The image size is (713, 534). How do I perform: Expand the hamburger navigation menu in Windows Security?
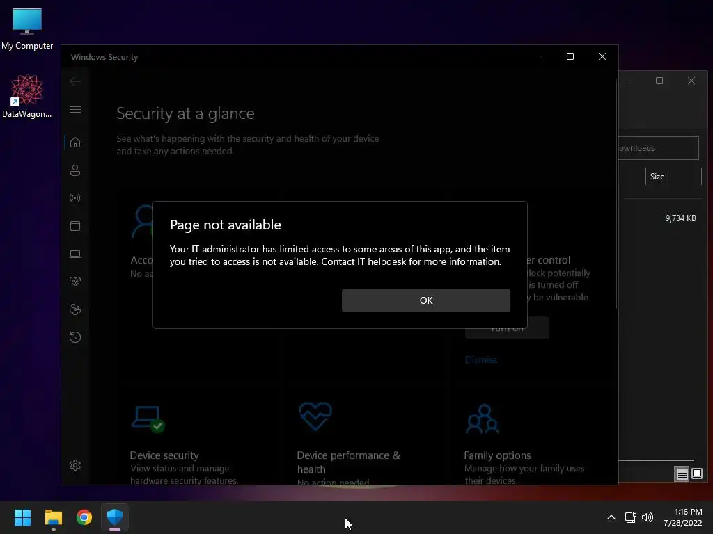(75, 109)
